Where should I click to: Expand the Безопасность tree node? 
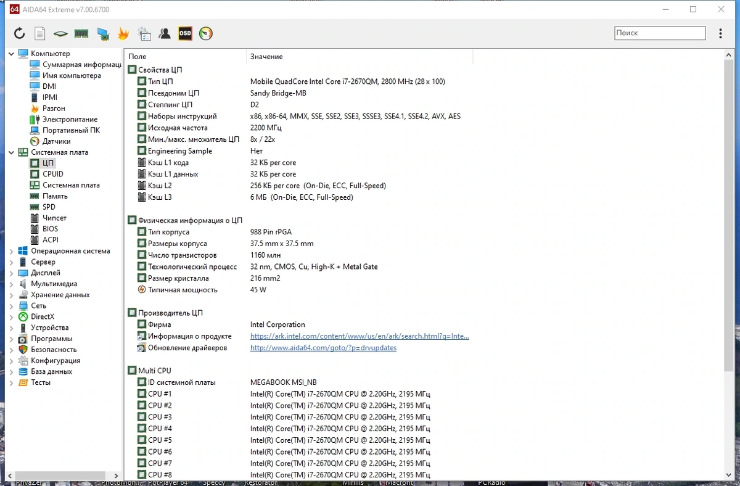12,350
